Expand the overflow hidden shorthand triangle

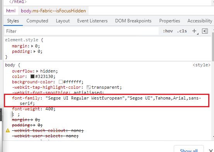[37, 71]
